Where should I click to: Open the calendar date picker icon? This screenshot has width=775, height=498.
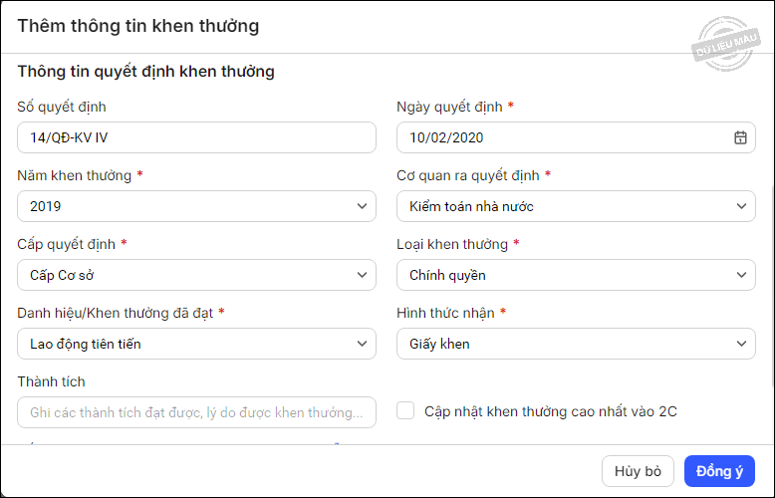click(x=740, y=137)
